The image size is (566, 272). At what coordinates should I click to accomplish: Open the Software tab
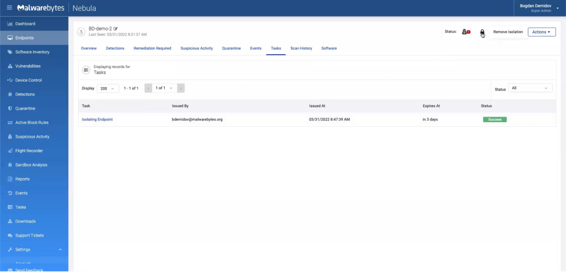(329, 48)
